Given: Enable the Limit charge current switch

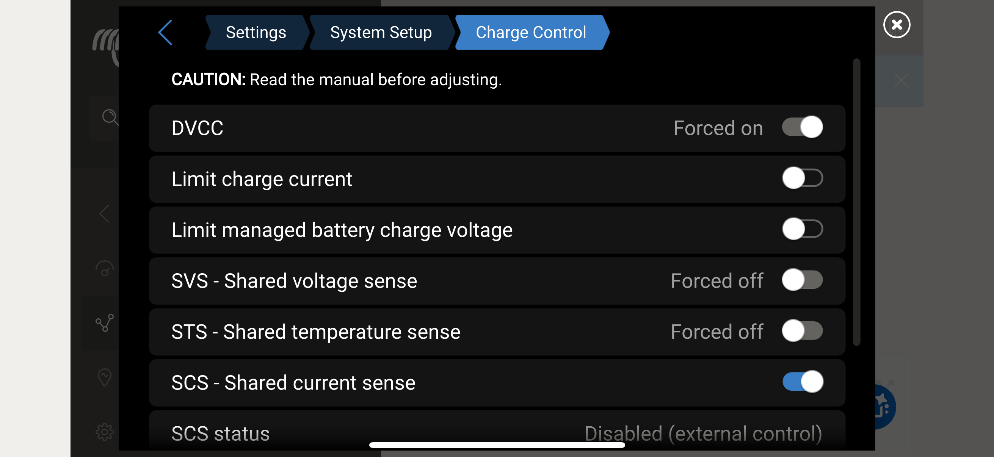Looking at the screenshot, I should [x=802, y=178].
